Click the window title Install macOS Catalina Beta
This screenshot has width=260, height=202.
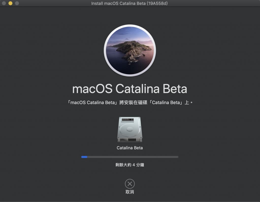point(129,3)
